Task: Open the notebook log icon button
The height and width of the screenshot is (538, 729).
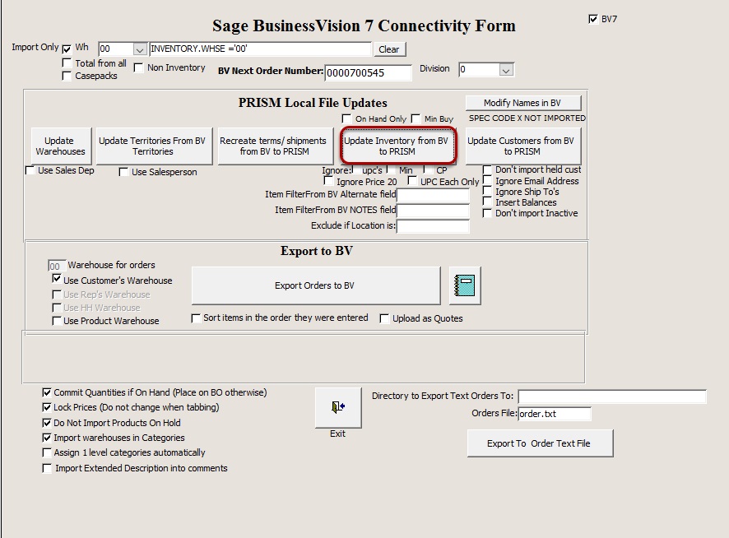Action: click(465, 285)
